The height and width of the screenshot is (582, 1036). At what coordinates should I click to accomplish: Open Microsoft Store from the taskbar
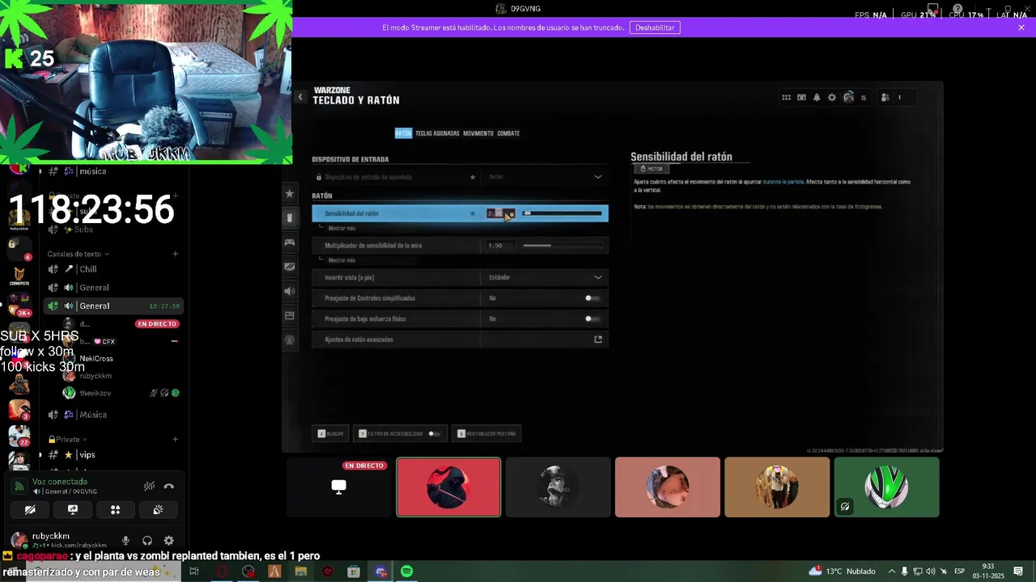coord(354,571)
